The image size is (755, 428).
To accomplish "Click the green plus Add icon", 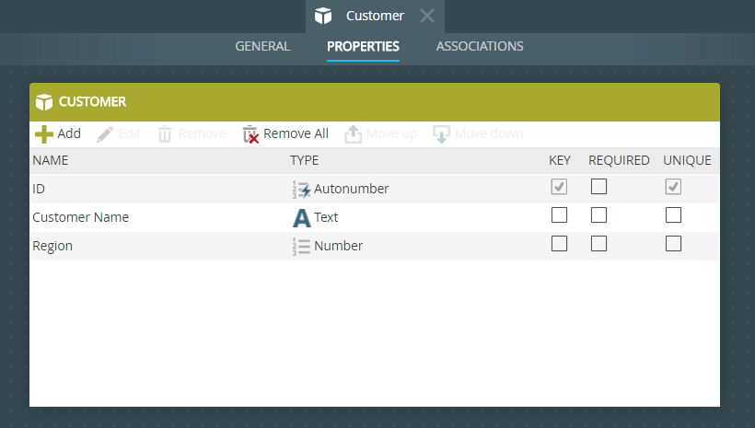I will click(43, 134).
